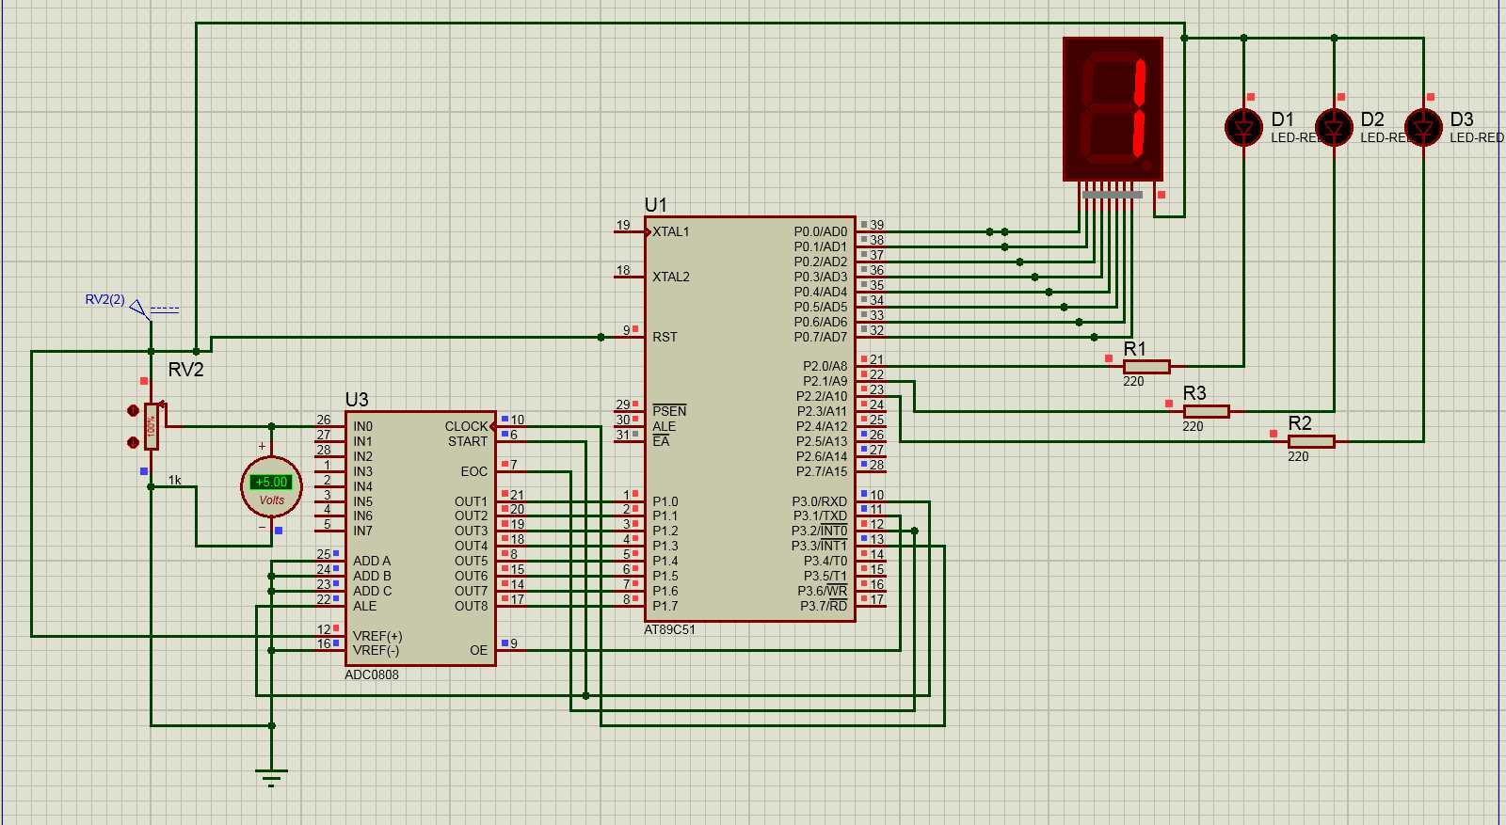Click the P0.0/AD0 pin label

pyautogui.click(x=821, y=231)
